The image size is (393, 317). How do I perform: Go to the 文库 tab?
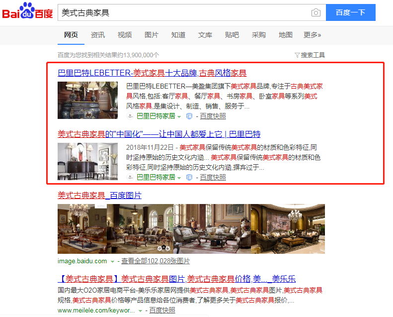(205, 35)
